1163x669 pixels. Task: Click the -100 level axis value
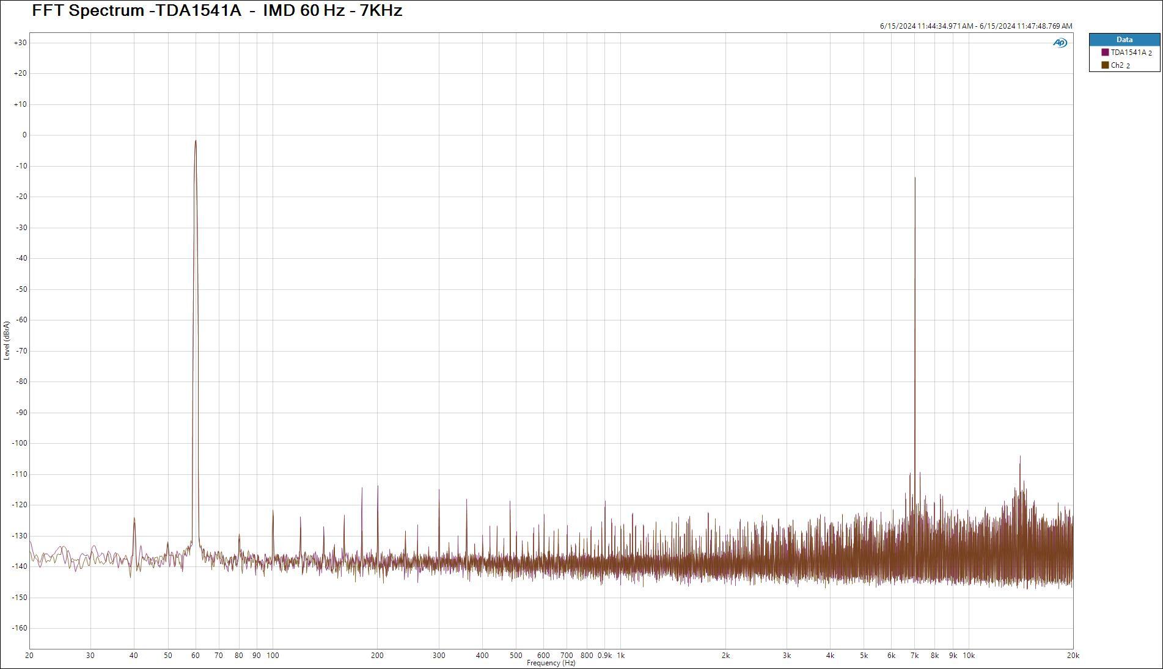tap(19, 443)
